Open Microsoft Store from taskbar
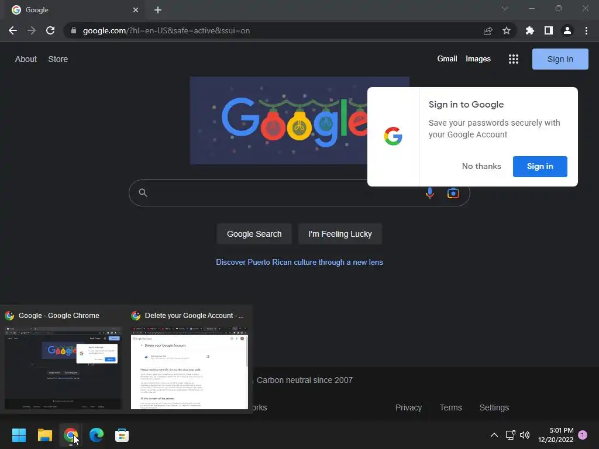This screenshot has height=449, width=599. click(122, 435)
